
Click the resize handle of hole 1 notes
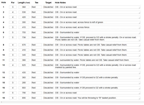click(x=139, y=8)
